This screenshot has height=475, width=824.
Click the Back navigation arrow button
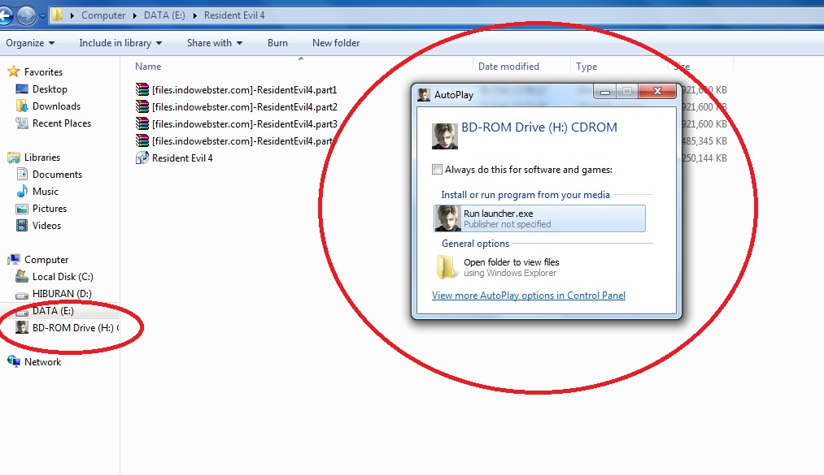[x=5, y=15]
